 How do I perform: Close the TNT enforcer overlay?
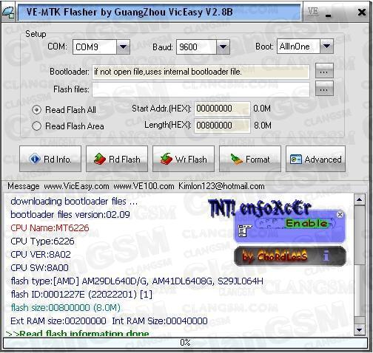point(340,214)
